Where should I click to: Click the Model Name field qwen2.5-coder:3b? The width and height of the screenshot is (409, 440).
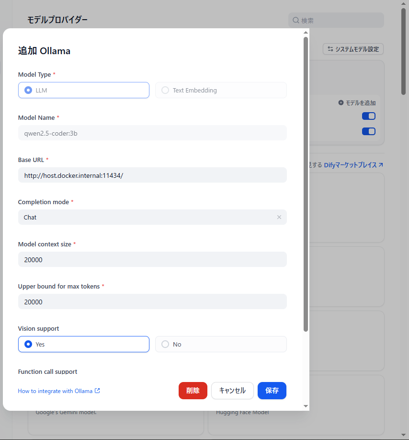(x=152, y=133)
